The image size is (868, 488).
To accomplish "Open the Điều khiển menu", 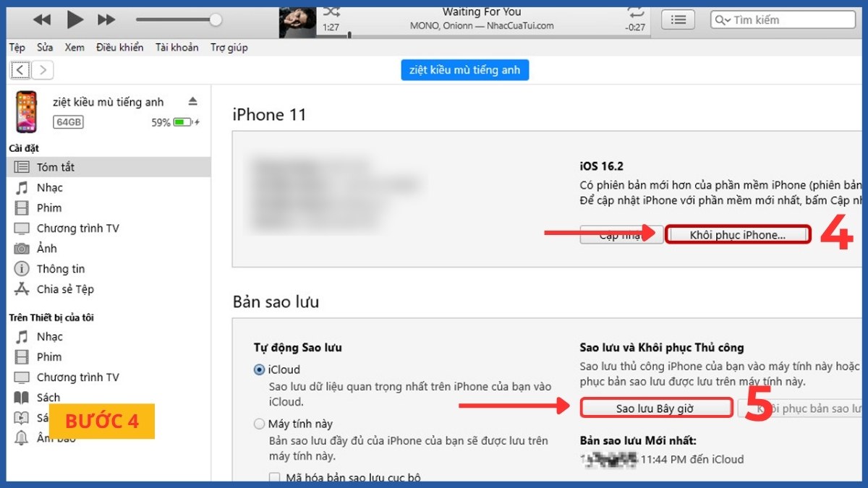I will 119,48.
